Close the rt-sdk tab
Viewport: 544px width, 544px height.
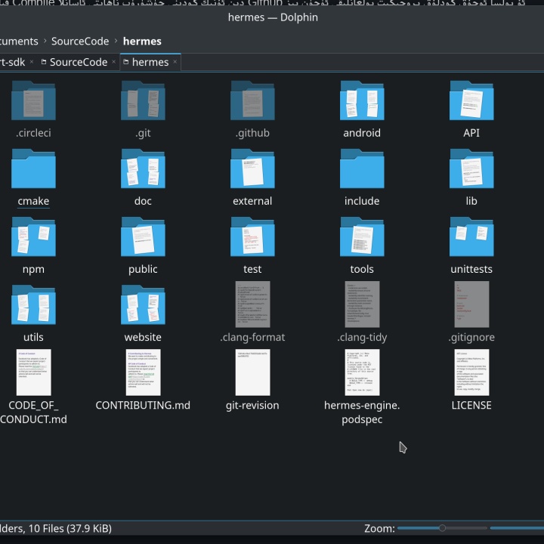(x=32, y=62)
